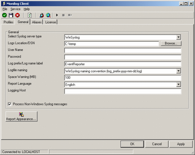This screenshot has width=195, height=155.
Task: Toggle Process Non-Windows Syslog messages checkbox
Action: 9,104
